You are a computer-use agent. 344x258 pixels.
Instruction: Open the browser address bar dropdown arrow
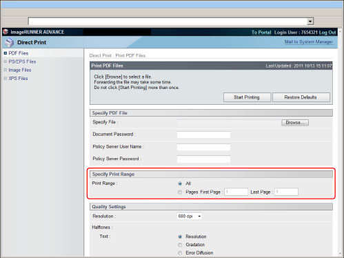pyautogui.click(x=310, y=21)
